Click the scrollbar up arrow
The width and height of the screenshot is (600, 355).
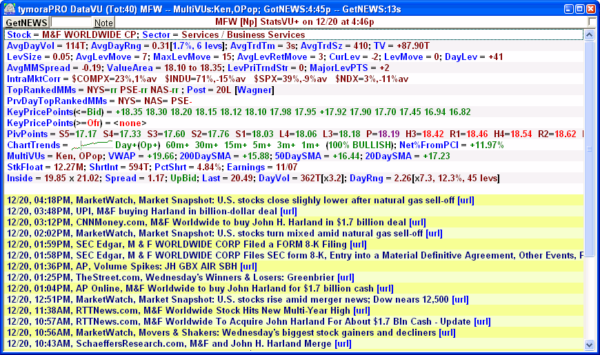589,35
